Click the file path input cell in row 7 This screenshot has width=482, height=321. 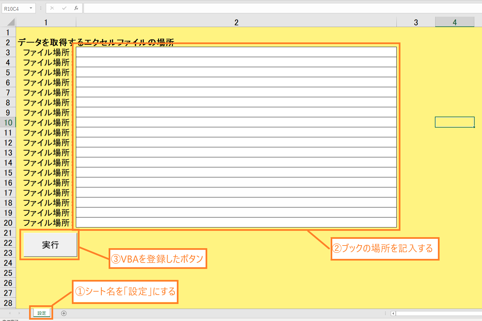coord(236,92)
